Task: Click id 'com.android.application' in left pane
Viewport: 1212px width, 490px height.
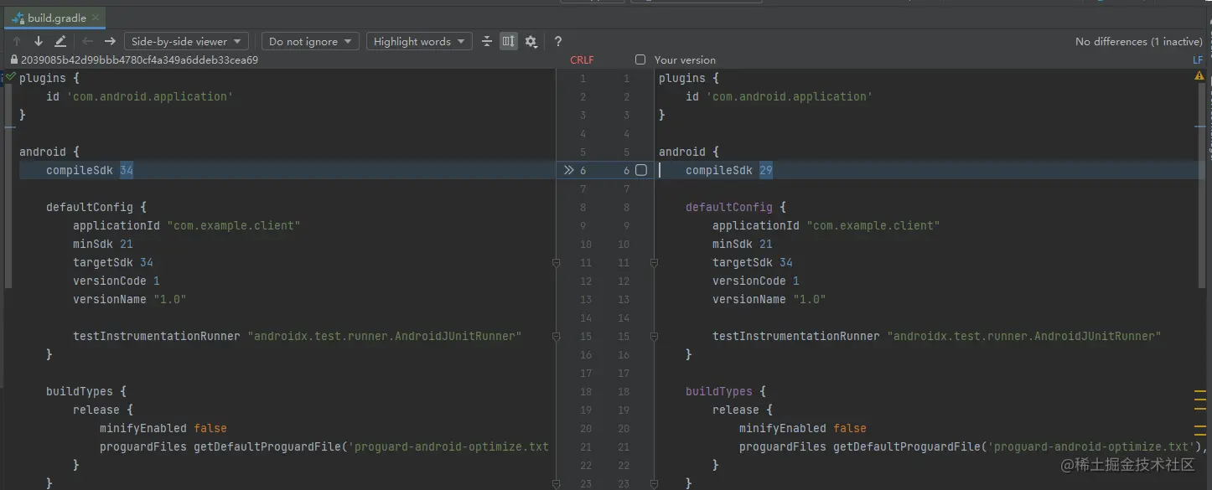Action: coord(140,96)
